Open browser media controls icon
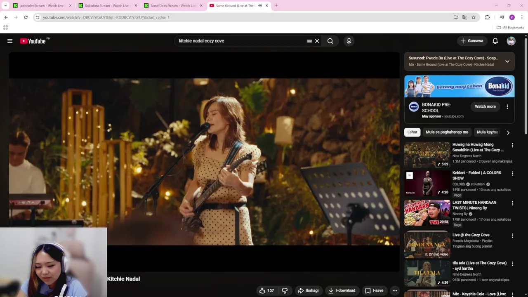 pyautogui.click(x=502, y=17)
